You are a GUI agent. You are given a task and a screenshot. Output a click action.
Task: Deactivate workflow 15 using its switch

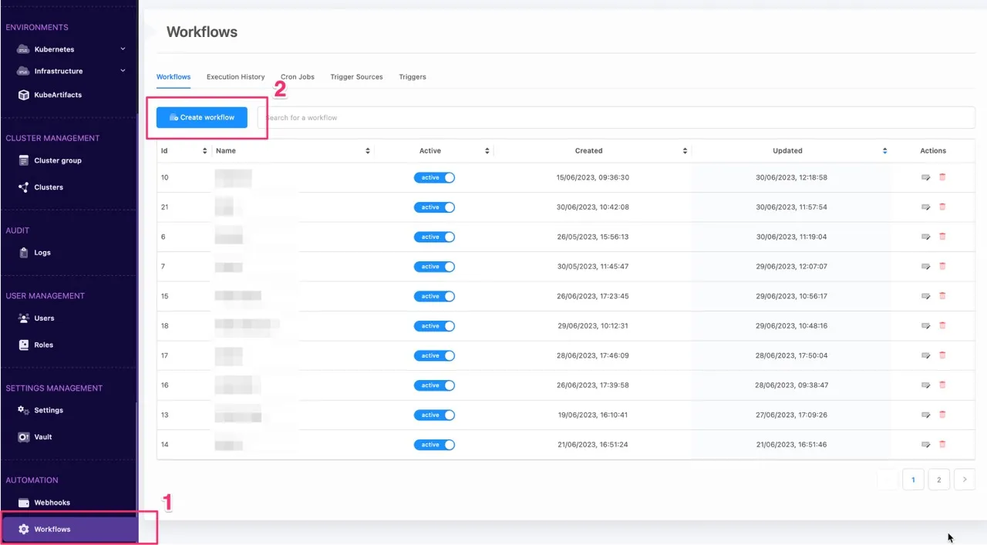434,296
